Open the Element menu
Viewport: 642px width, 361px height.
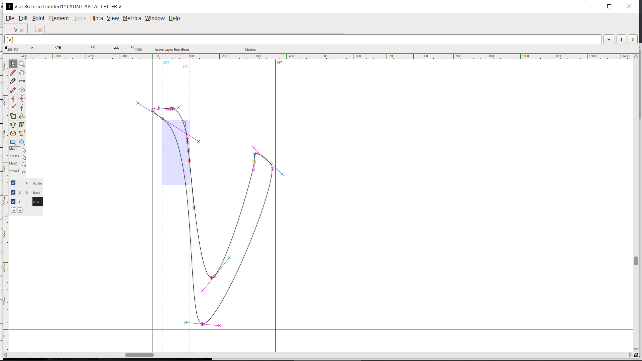pyautogui.click(x=59, y=18)
